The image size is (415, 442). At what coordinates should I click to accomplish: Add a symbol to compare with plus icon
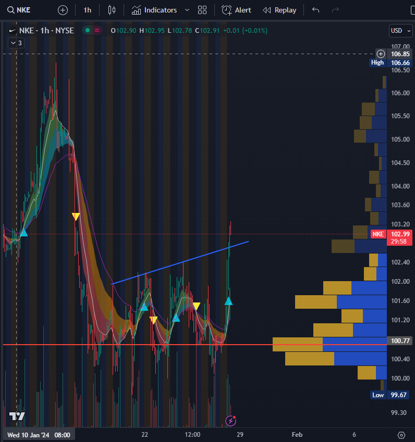pyautogui.click(x=63, y=10)
